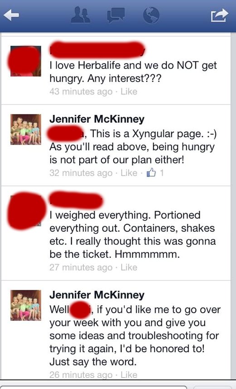Image resolution: width=236 pixels, height=389 pixels.
Task: Tap the share arrow icon
Action: 219,15
